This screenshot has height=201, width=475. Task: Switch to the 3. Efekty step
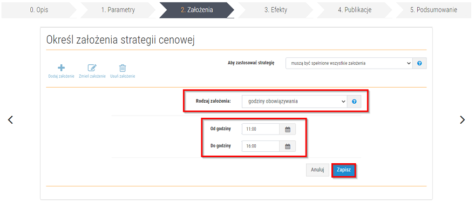pyautogui.click(x=276, y=10)
